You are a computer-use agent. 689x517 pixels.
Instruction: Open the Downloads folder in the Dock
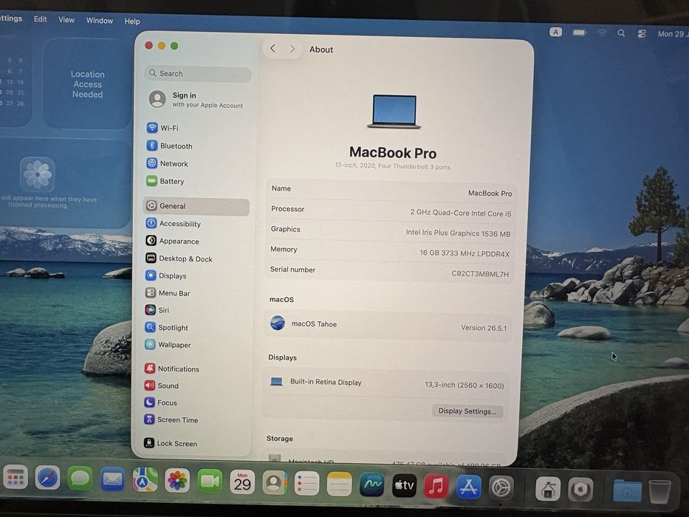coord(627,490)
